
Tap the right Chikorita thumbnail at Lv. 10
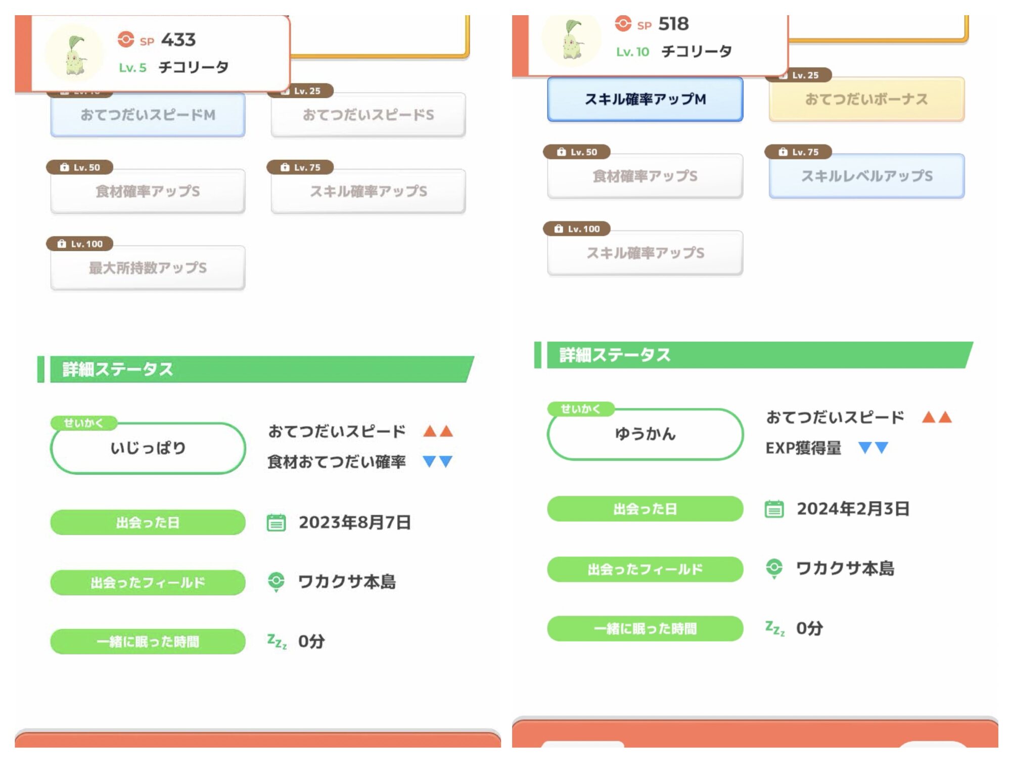[x=572, y=39]
